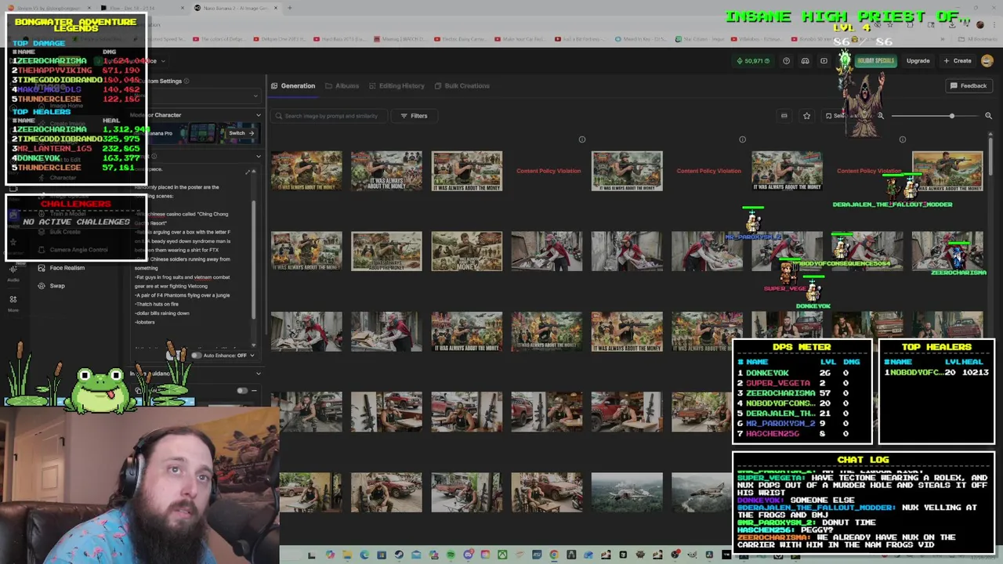This screenshot has width=1003, height=564.
Task: Collapse the Model or Character section
Action: (x=258, y=115)
